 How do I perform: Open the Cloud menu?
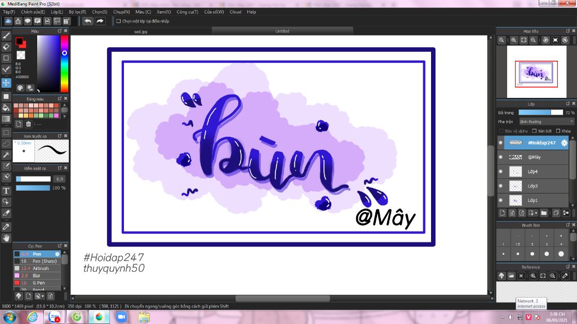pos(235,12)
